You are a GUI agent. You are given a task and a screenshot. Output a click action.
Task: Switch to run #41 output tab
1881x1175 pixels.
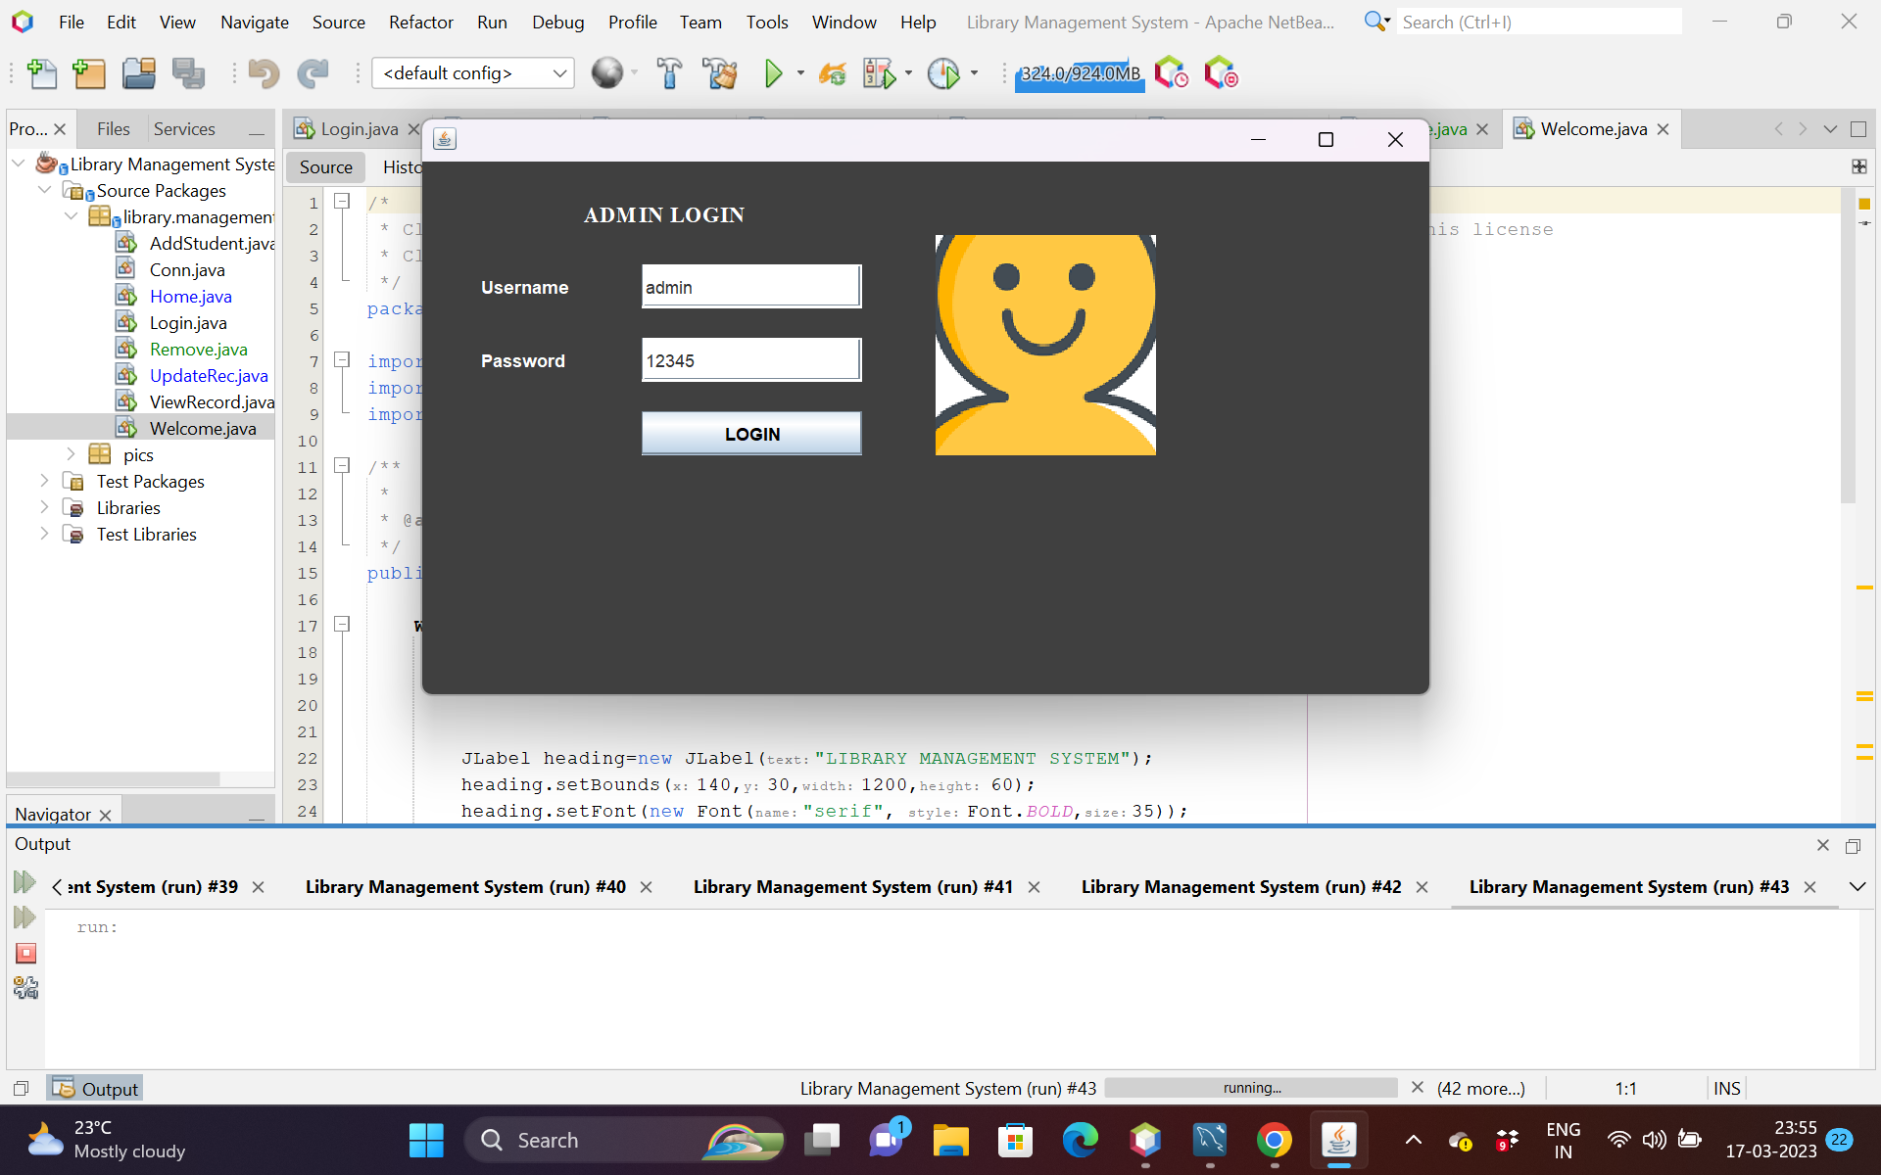(x=852, y=886)
